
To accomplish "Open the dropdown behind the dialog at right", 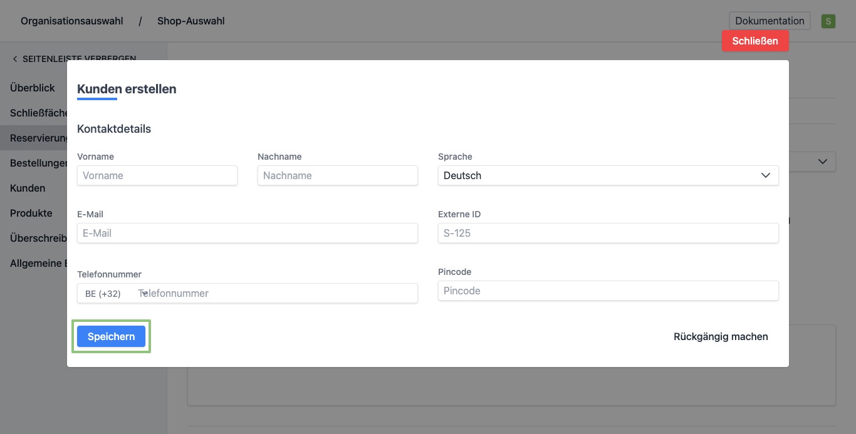I will pyautogui.click(x=822, y=162).
